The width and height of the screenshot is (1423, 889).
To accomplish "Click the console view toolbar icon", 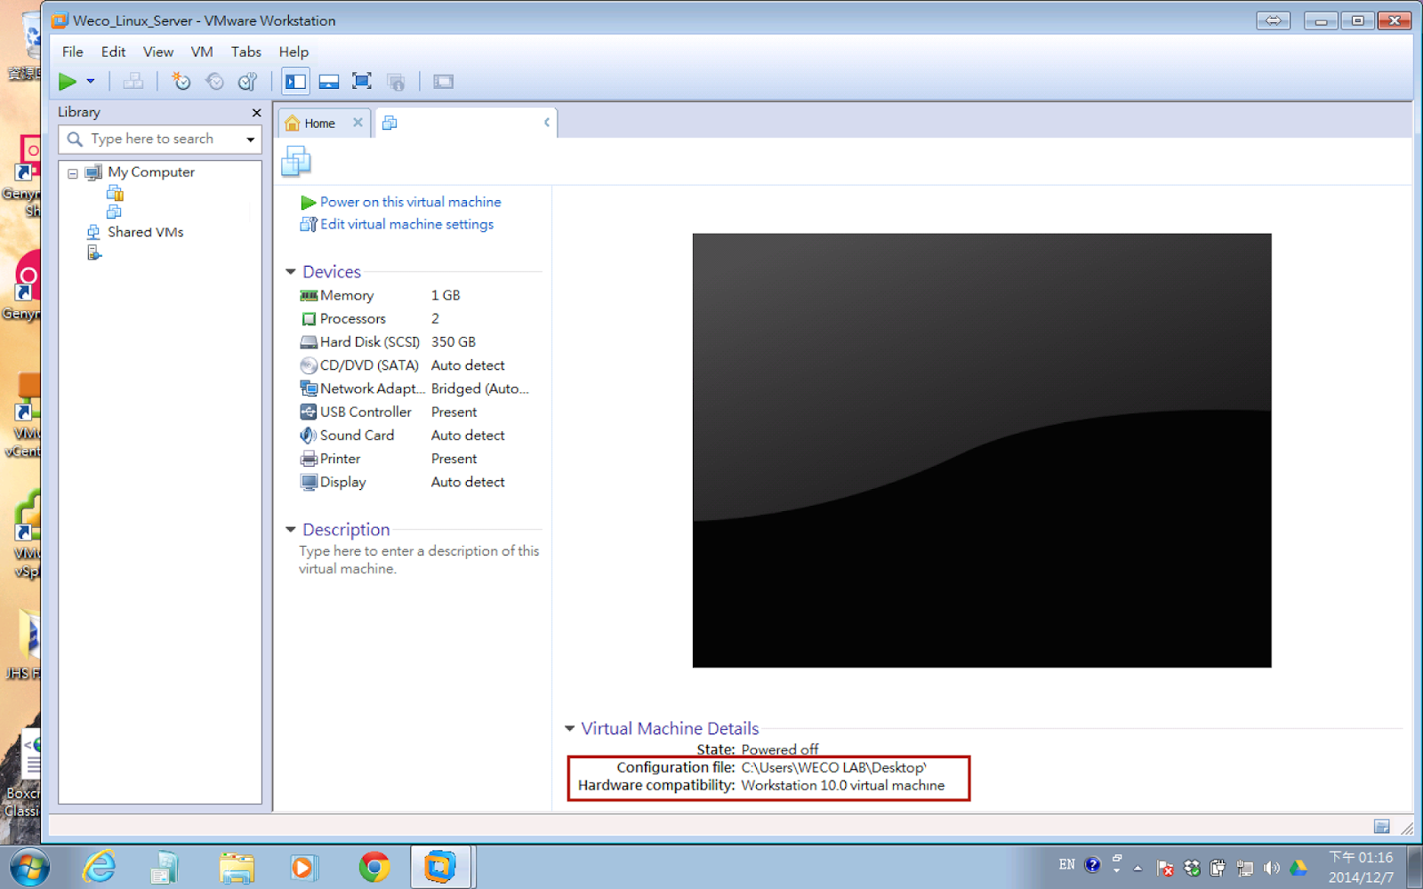I will click(x=443, y=82).
